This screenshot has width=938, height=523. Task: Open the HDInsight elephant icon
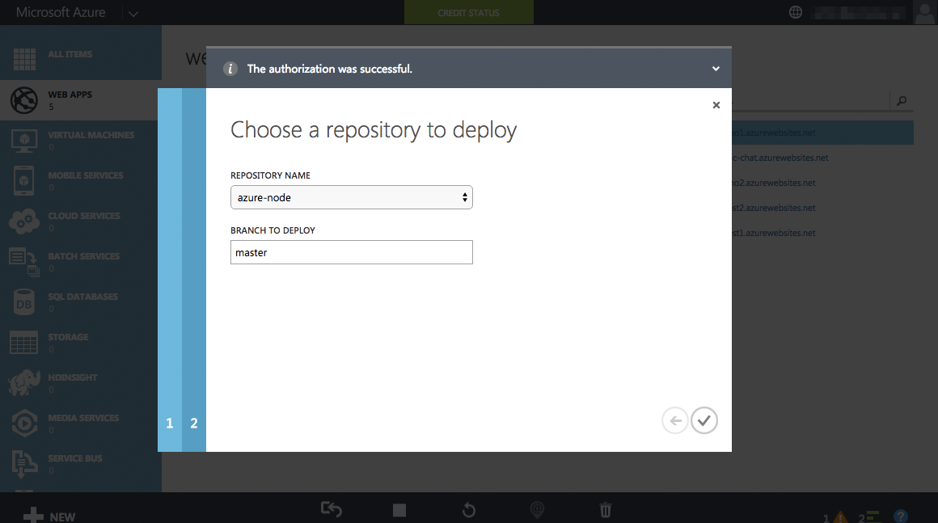click(x=24, y=383)
